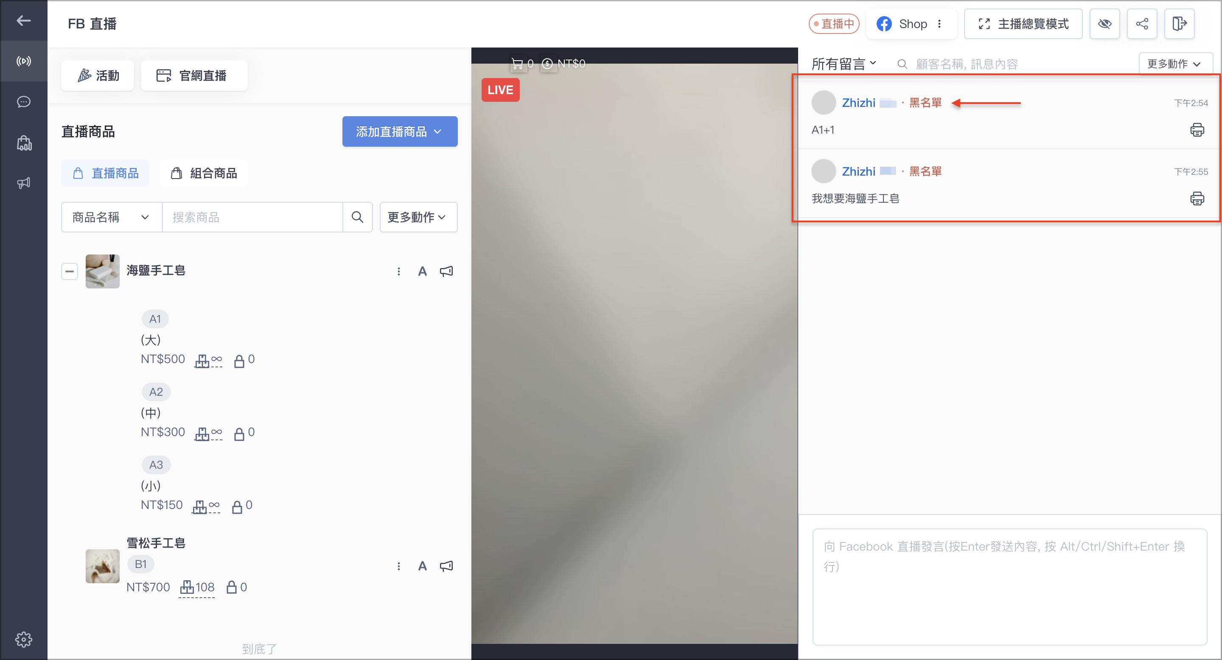Click the A2 keyword tag
This screenshot has height=660, width=1222.
pyautogui.click(x=156, y=392)
